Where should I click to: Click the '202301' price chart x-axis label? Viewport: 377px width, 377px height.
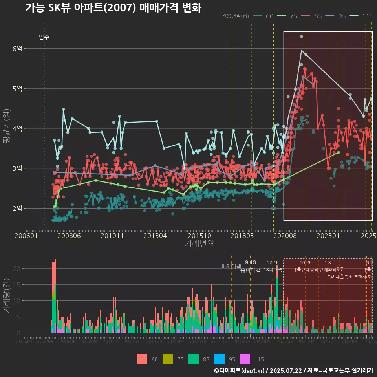coord(328,236)
